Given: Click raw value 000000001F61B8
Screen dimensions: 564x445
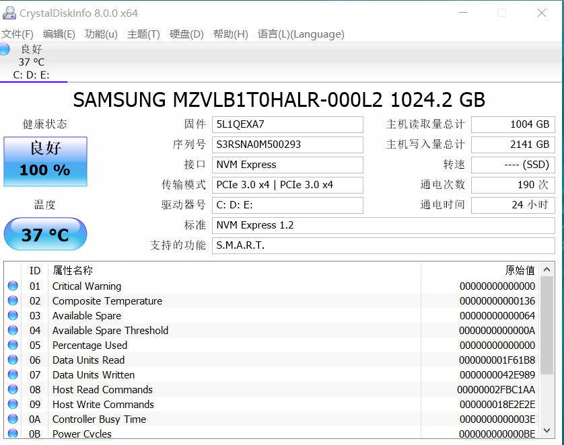Looking at the screenshot, I should pos(497,360).
